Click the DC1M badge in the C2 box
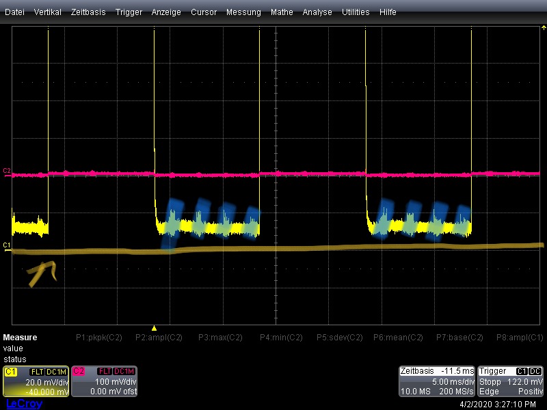Image resolution: width=547 pixels, height=410 pixels. [x=124, y=371]
